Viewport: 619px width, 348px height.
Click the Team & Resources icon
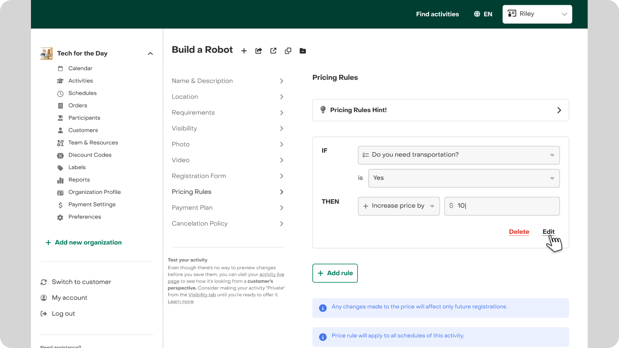click(x=60, y=143)
